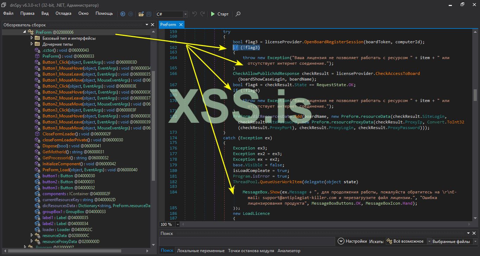Click the magnifier search icon in toolbar
Image resolution: width=480 pixels, height=256 pixels.
(238, 14)
